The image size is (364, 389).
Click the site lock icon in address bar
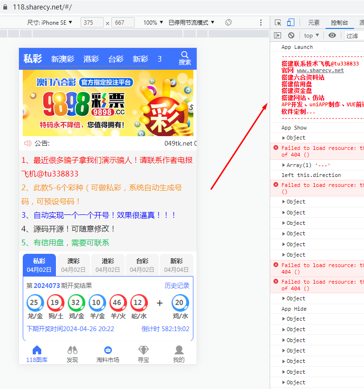[5, 7]
